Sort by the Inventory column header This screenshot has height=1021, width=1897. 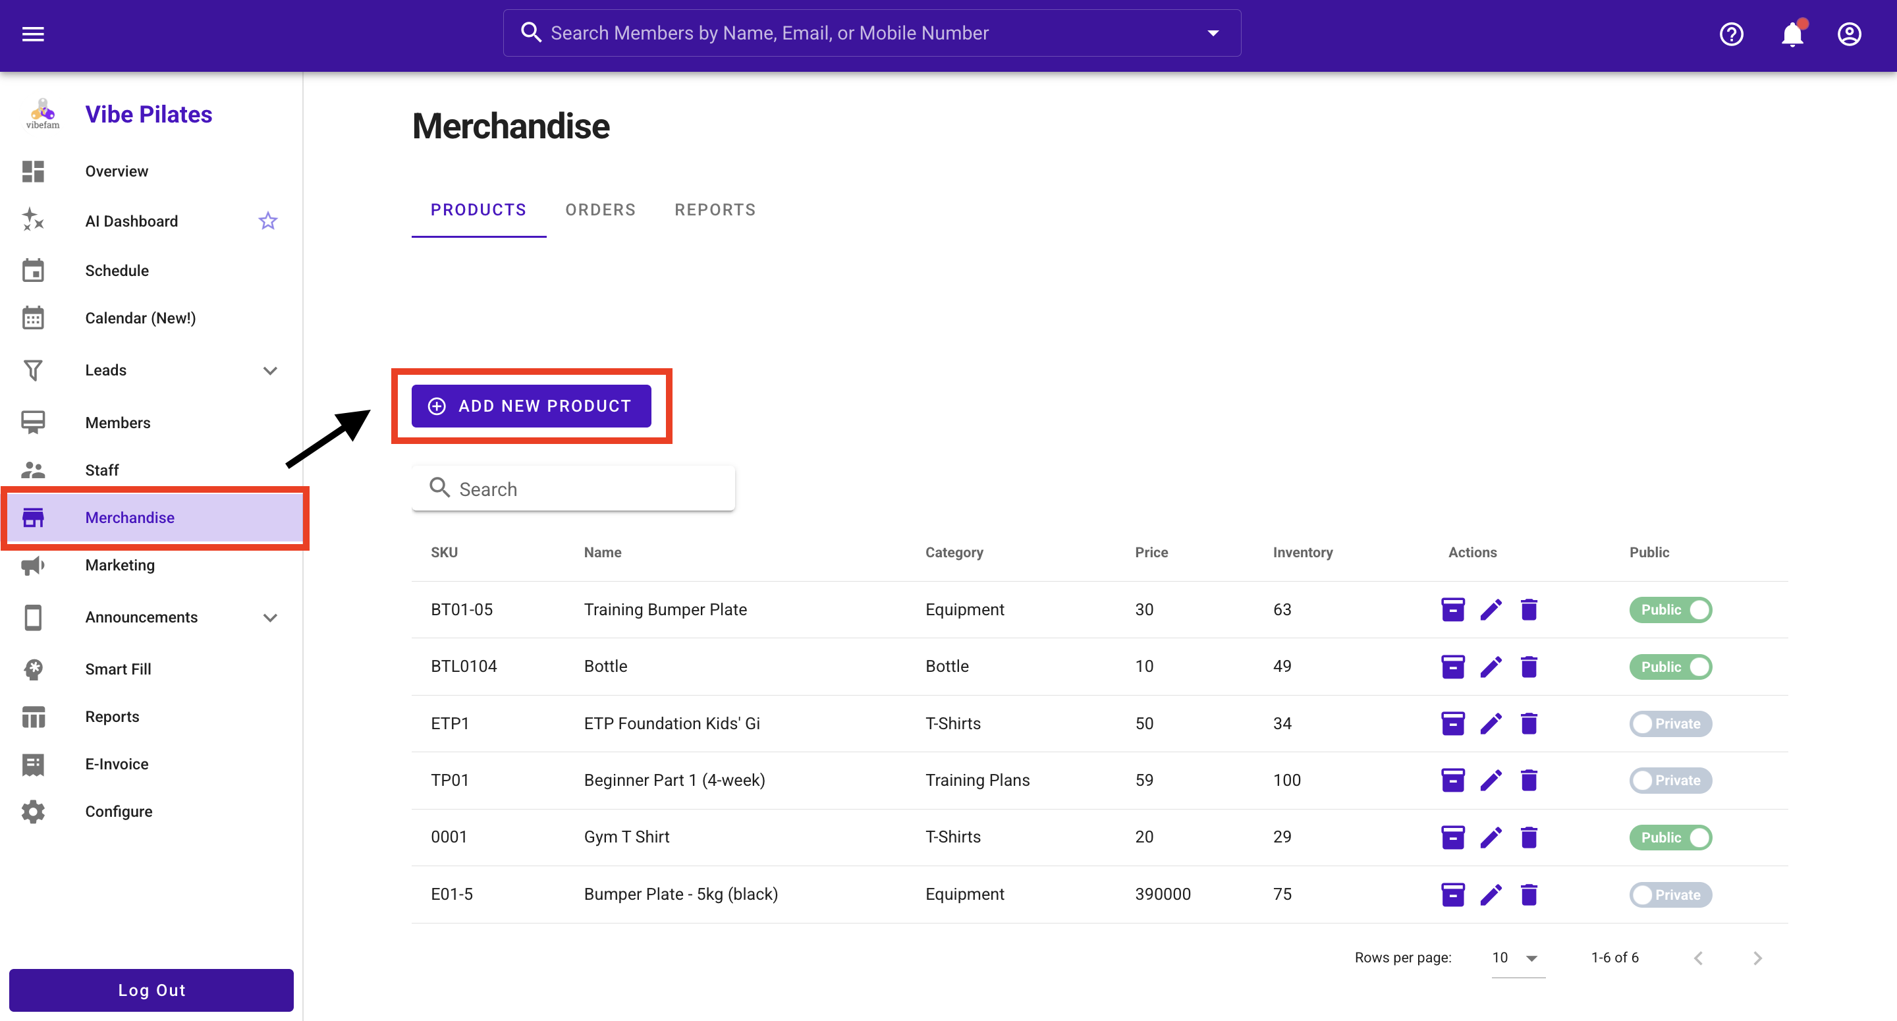point(1303,553)
